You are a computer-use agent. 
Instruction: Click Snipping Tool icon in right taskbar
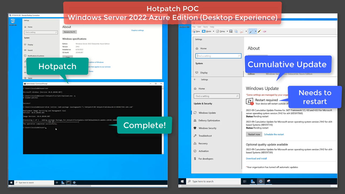coord(269,181)
